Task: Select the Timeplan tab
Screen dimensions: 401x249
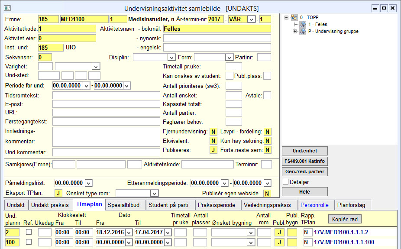Action: tap(89, 204)
